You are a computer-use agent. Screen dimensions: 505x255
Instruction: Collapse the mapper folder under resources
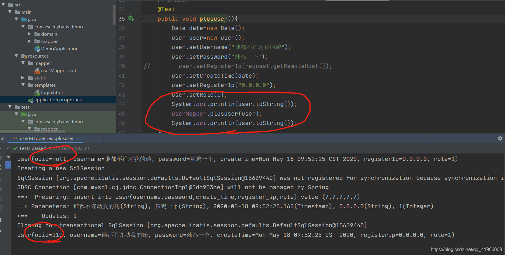tap(23, 63)
